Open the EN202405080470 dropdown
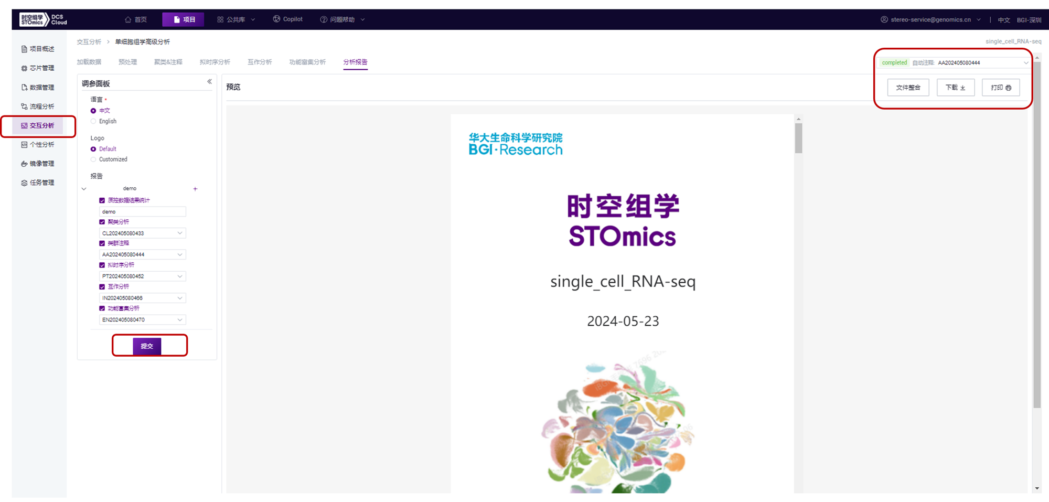This screenshot has width=1049, height=502. click(x=143, y=319)
